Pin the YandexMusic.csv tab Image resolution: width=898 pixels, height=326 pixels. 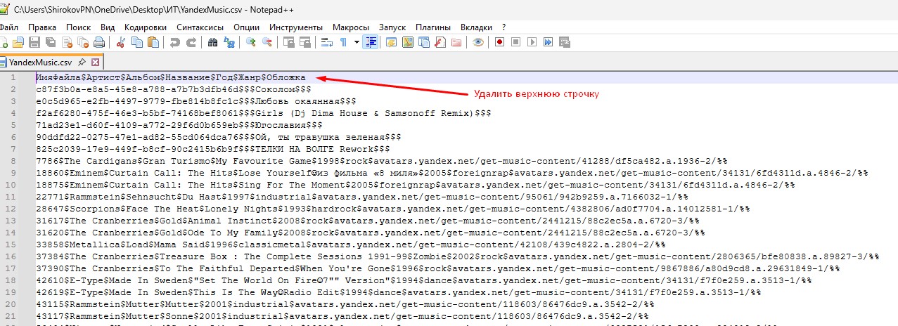(x=82, y=63)
